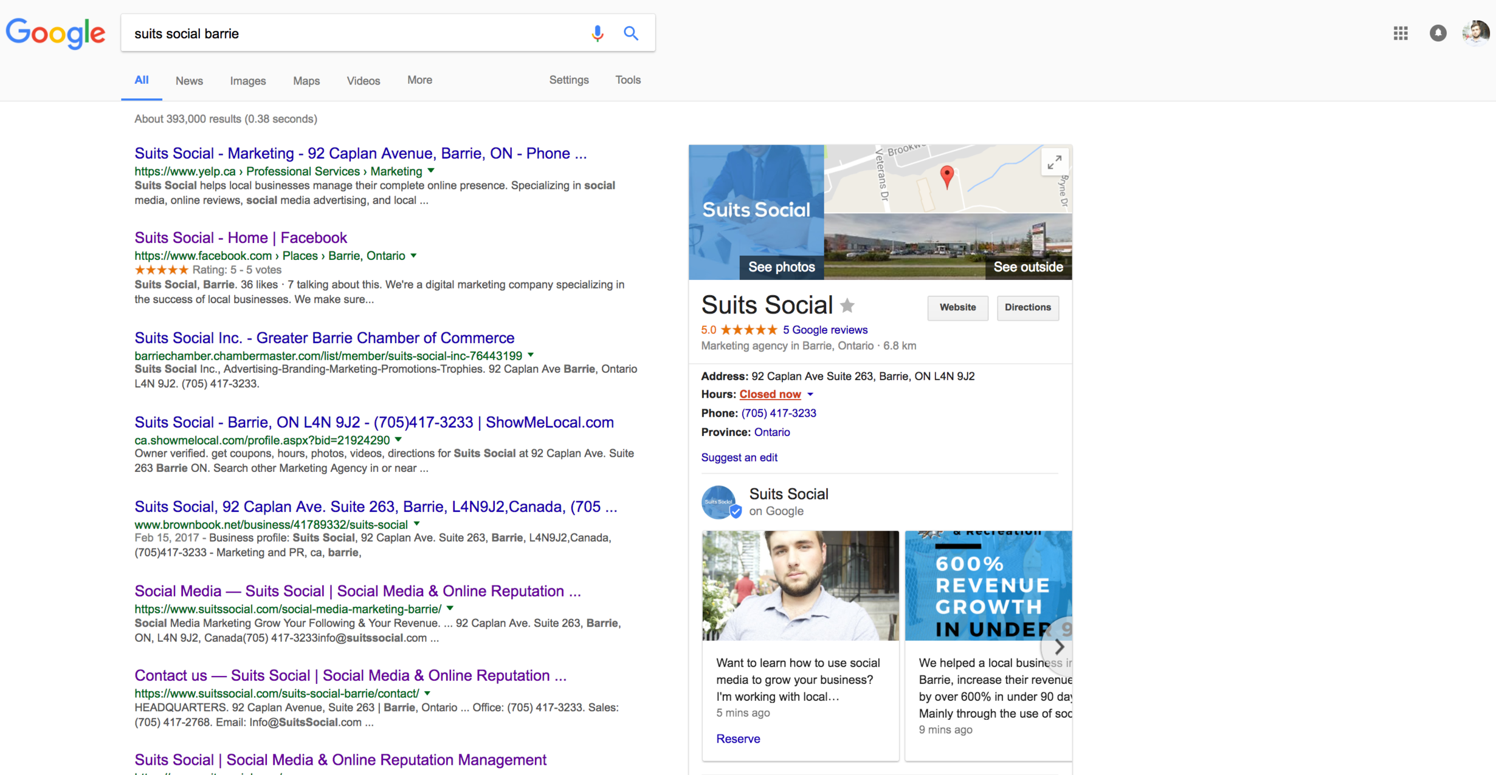
Task: Click the Facebook result rating stars
Action: click(x=161, y=270)
